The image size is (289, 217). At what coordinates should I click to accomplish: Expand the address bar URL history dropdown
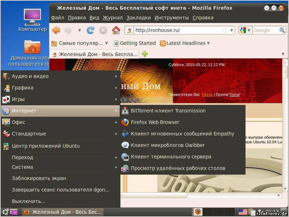pyautogui.click(x=232, y=30)
